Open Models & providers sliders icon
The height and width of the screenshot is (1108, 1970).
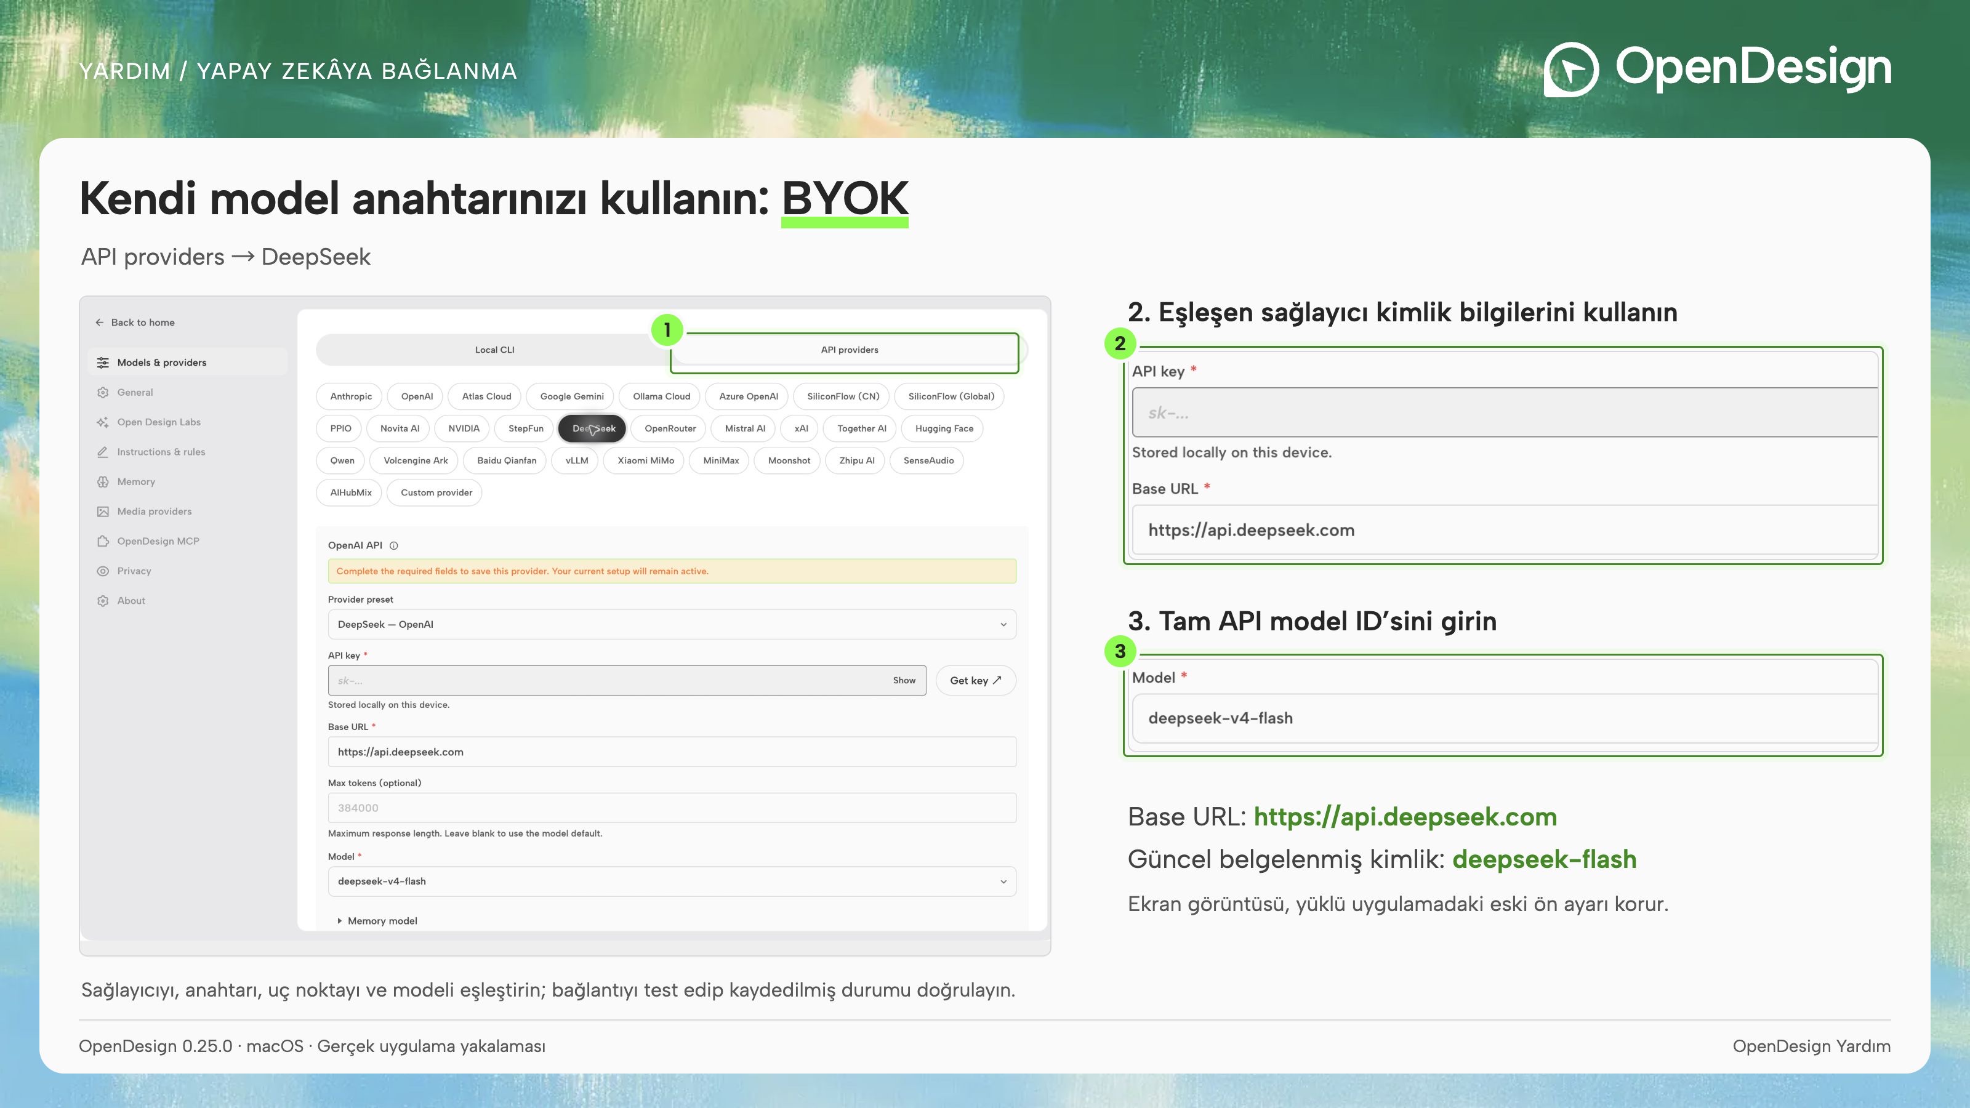pos(102,363)
